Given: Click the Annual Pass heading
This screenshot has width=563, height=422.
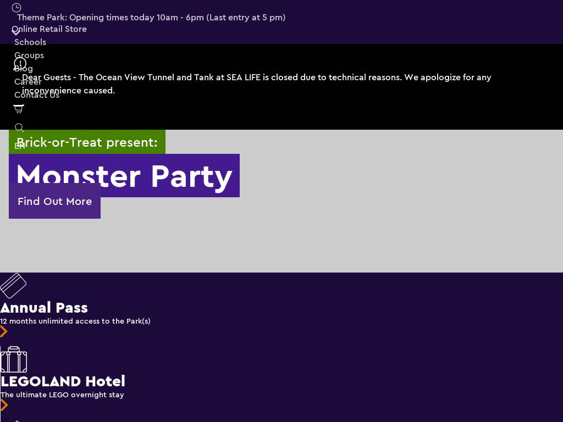Looking at the screenshot, I should click(x=44, y=308).
